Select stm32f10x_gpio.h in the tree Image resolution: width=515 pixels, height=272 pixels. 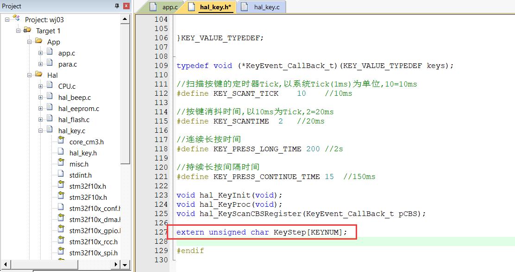click(x=95, y=231)
